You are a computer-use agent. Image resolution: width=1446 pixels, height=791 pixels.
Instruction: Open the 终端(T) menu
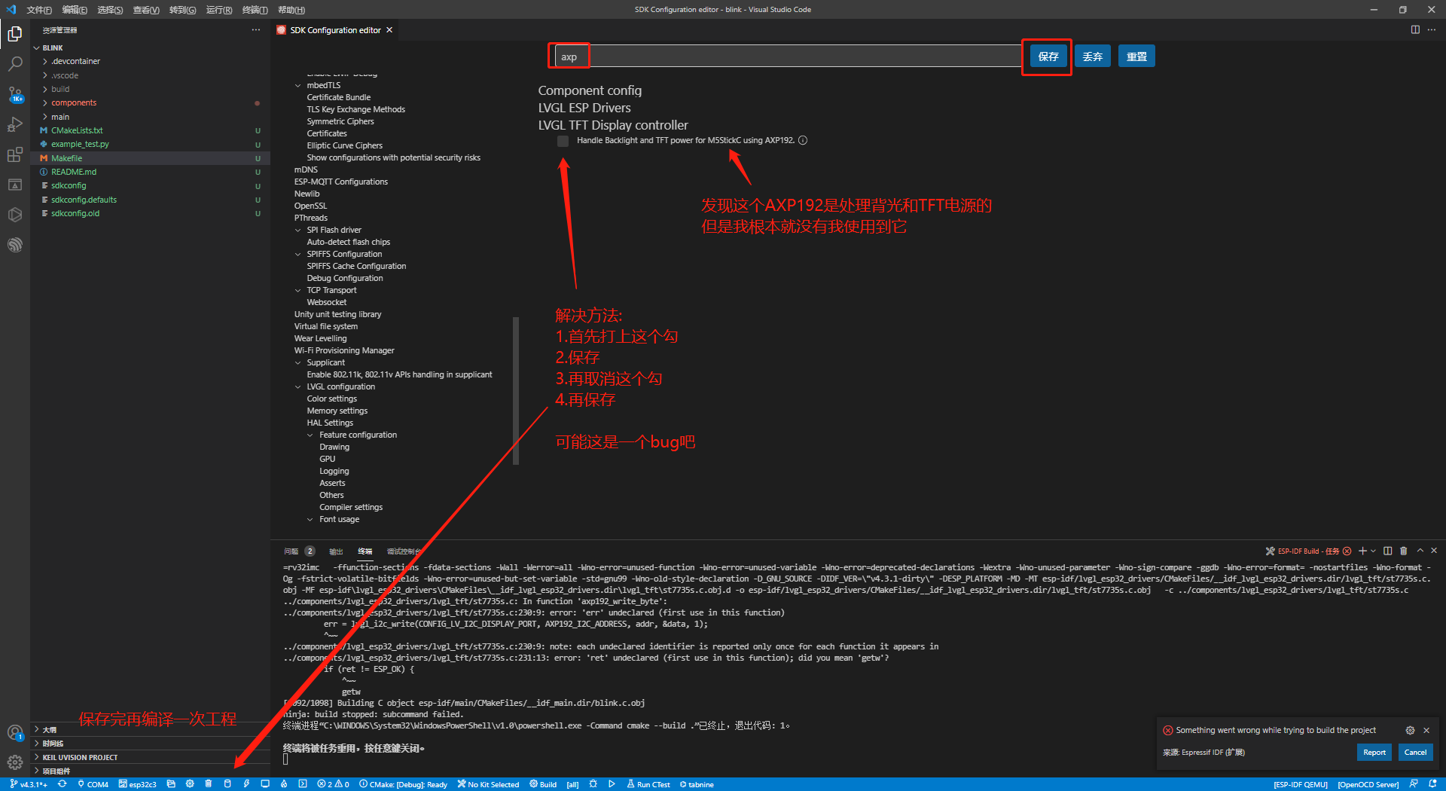click(x=255, y=10)
